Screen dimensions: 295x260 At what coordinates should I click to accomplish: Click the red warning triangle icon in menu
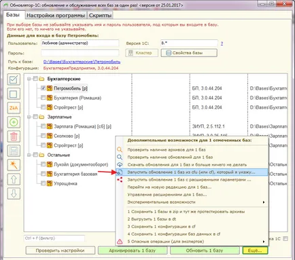click(120, 242)
